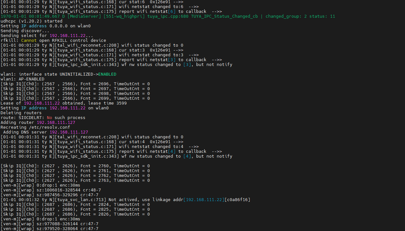Click the 'wlan1: AP-ENABLED' line
Image resolution: width=405 pixels, height=231 pixels.
23,79
